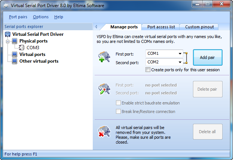Click the delete all pairs icon
The height and width of the screenshot is (160, 233).
tap(104, 132)
